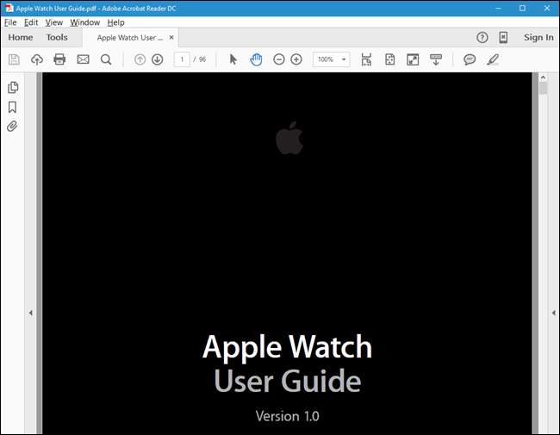Image resolution: width=560 pixels, height=435 pixels.
Task: Select the Highlight pen tool
Action: [x=493, y=59]
